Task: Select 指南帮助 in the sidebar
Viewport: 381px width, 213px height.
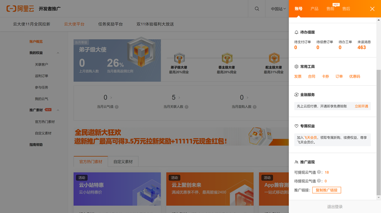Action: click(36, 144)
